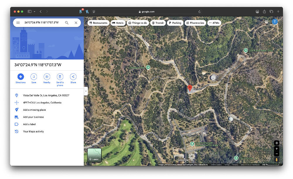Click the blue Directions icon
Screen dimensions: 293x179
point(21,76)
